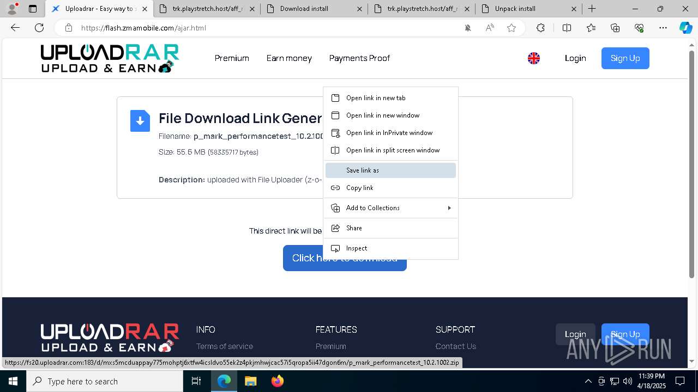Open the notification center icon

point(680,381)
